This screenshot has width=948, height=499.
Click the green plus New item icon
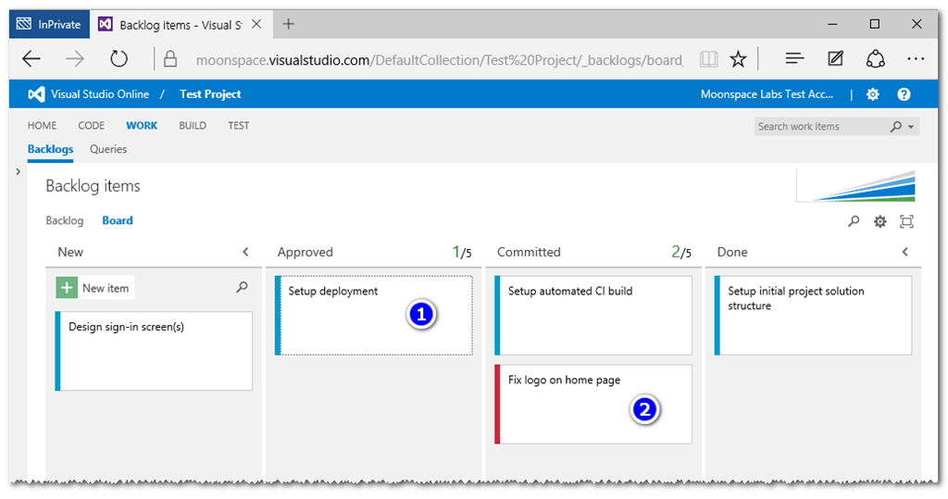(67, 288)
